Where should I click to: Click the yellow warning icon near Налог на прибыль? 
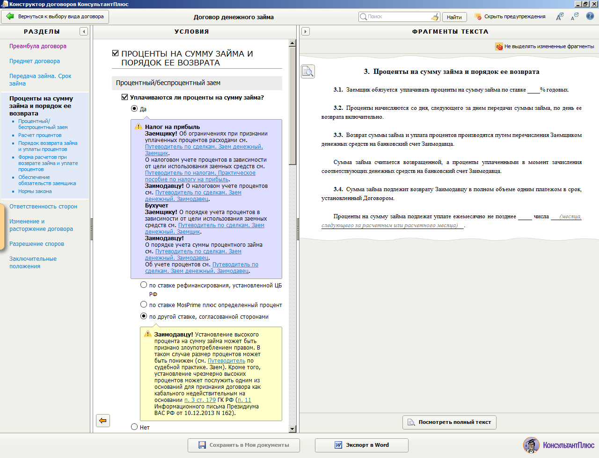click(x=138, y=127)
